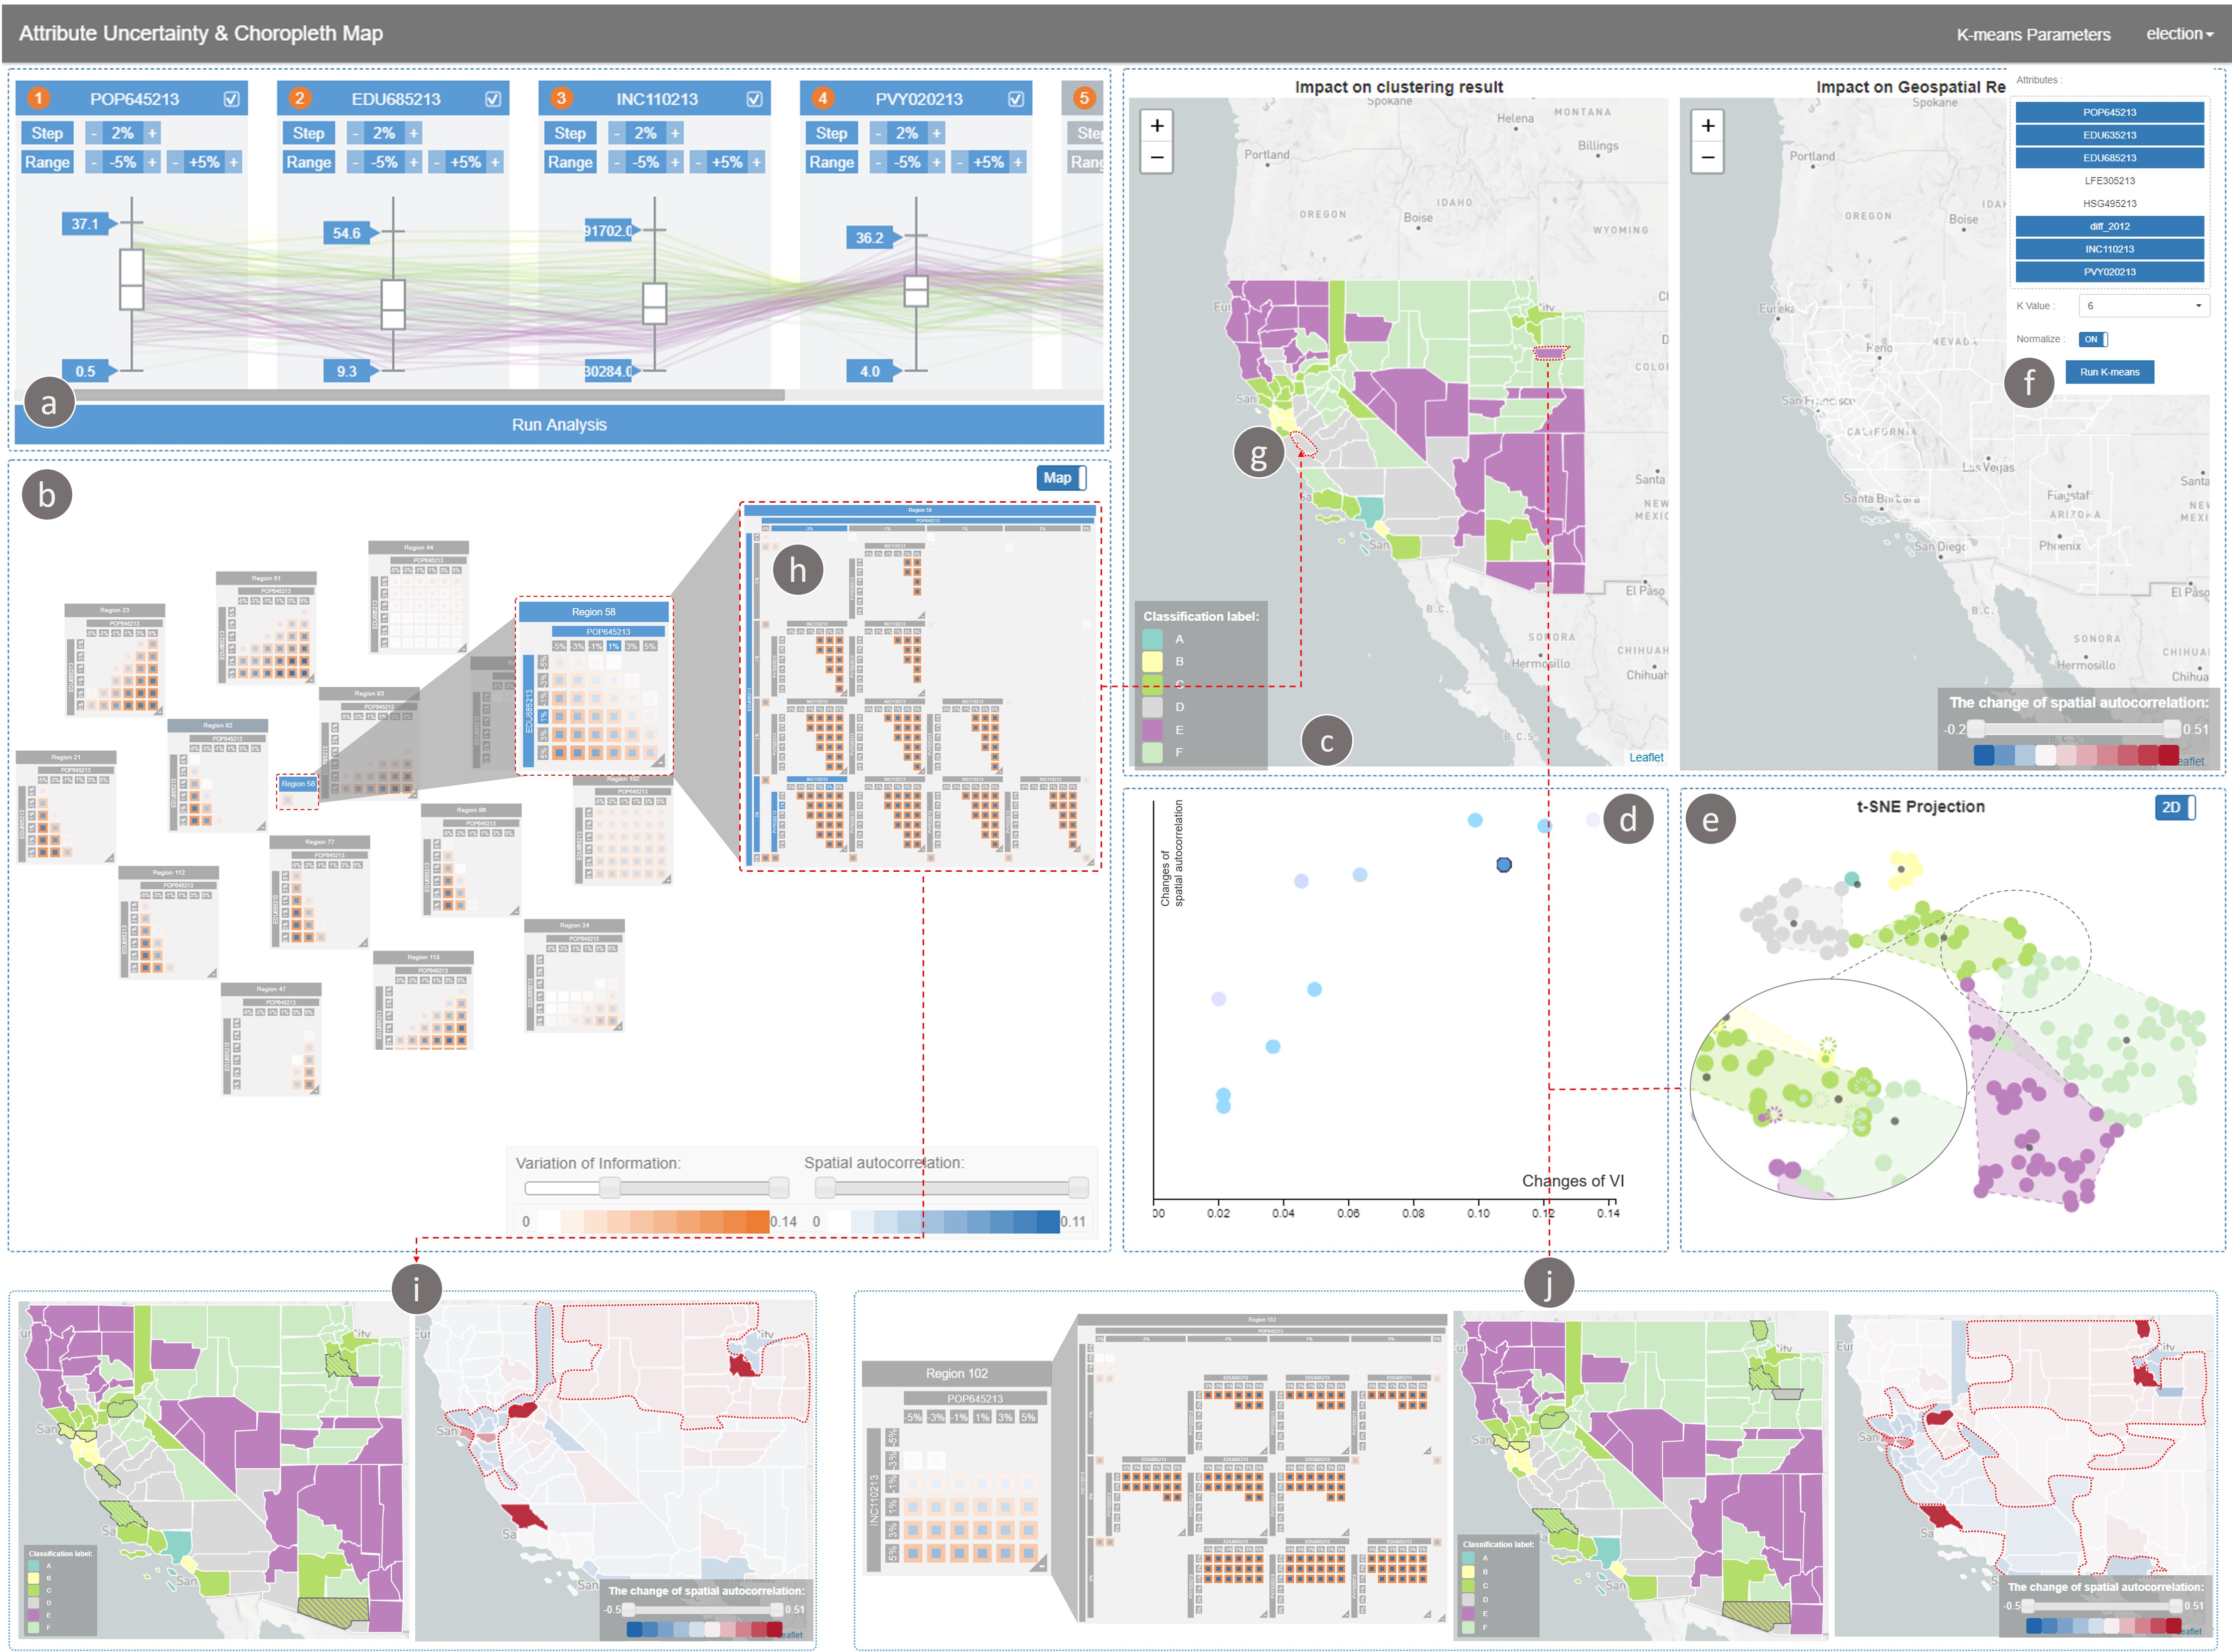Select the Region 47 card header
The height and width of the screenshot is (1652, 2232).
click(270, 989)
